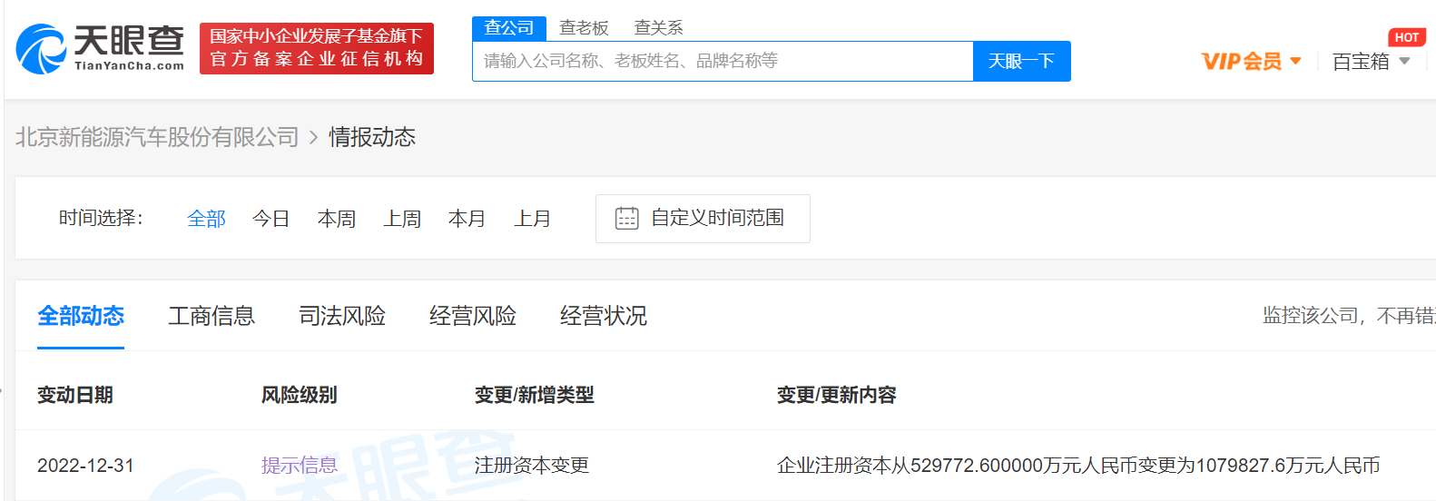Click the 情报动态 breadcrumb text
This screenshot has width=1436, height=501.
point(372,137)
